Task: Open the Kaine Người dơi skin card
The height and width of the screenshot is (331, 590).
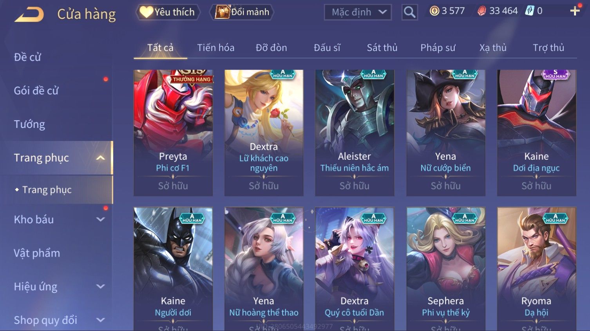Action: (x=173, y=269)
